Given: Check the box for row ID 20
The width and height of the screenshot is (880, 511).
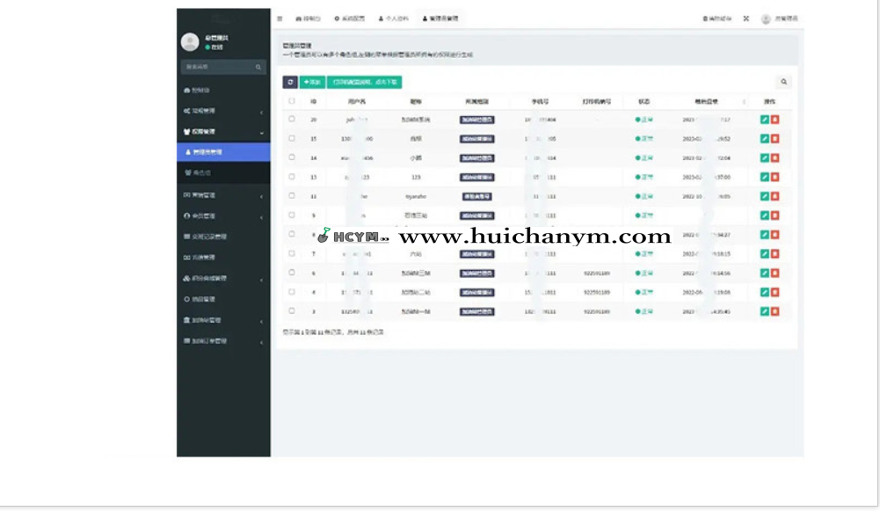Looking at the screenshot, I should tap(292, 119).
